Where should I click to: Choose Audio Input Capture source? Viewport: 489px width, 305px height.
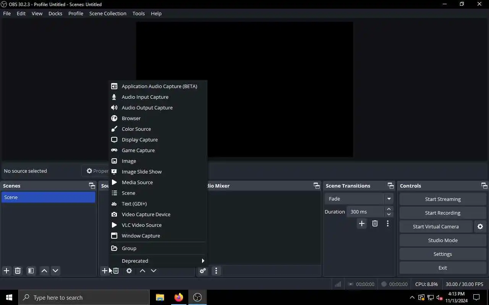(158, 97)
